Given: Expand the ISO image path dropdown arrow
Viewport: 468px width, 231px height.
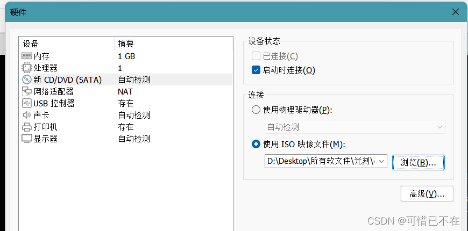Looking at the screenshot, I should coord(382,161).
